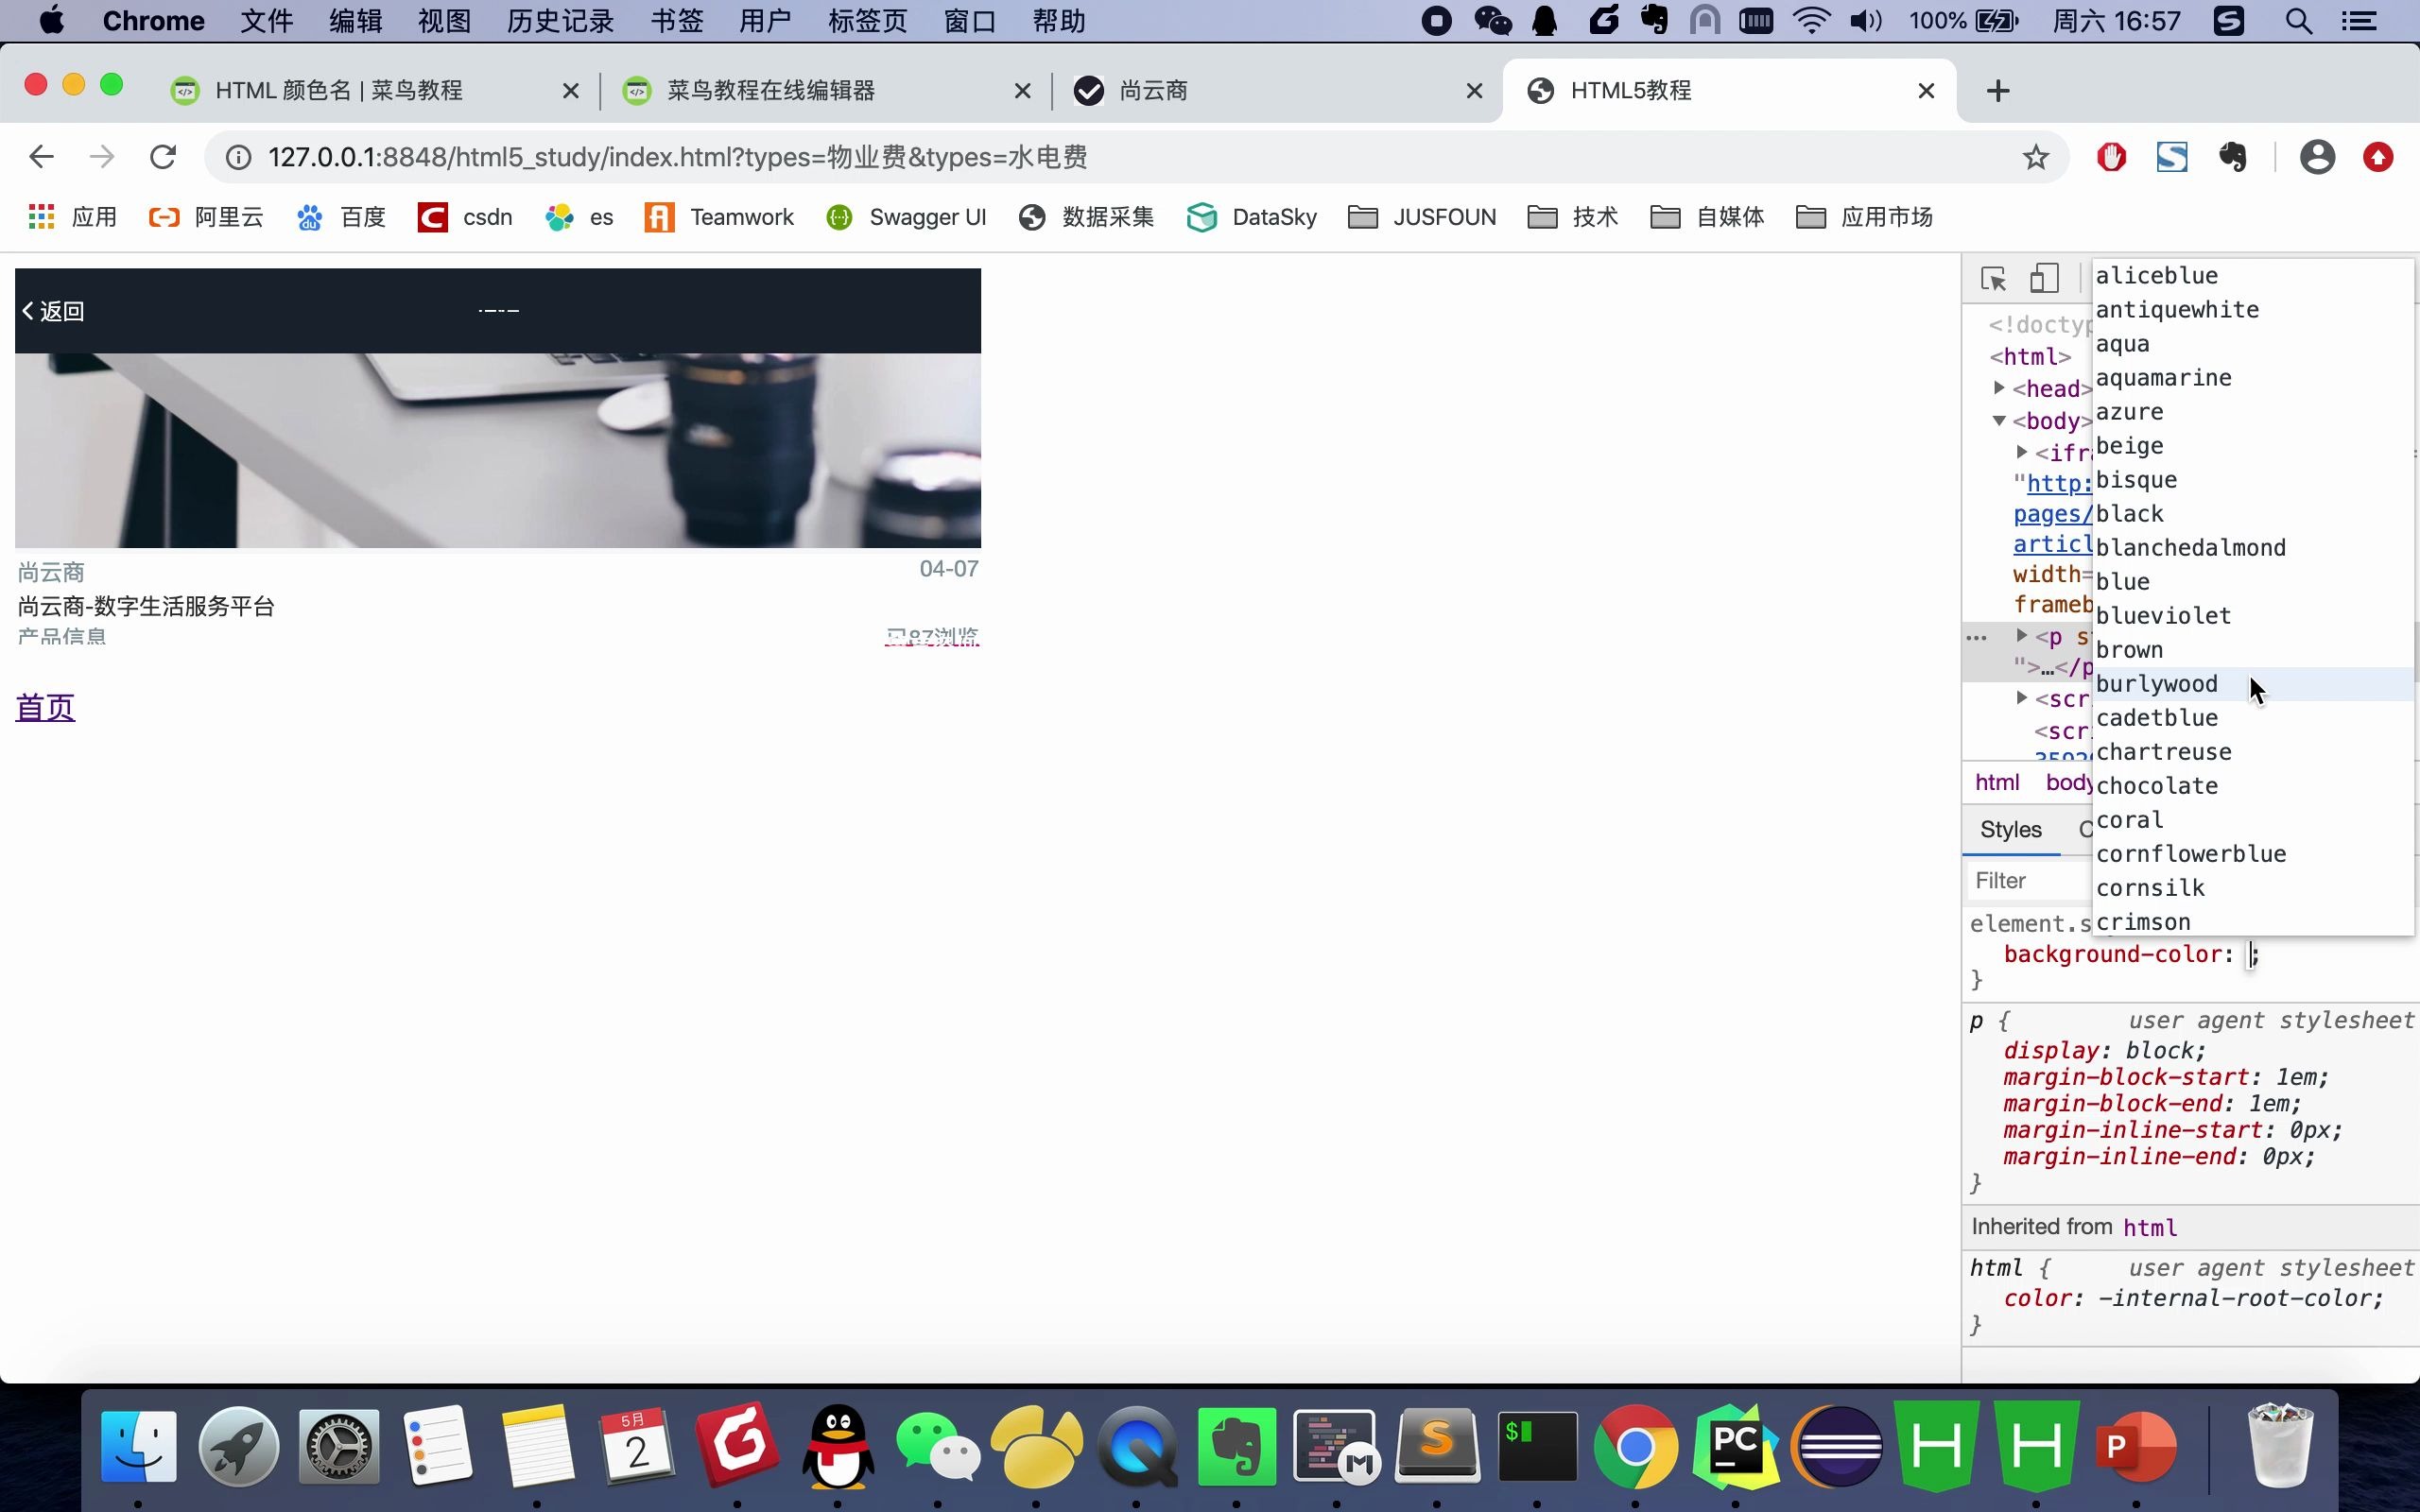Screen dimensions: 2420x1512
Task: Open the CSDN bookmark icon
Action: [x=433, y=217]
